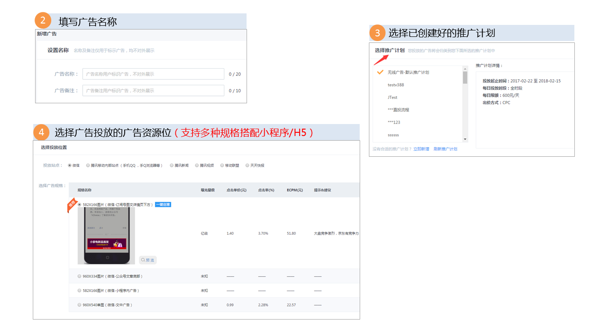
Task: Click the 广告备注 input field
Action: [153, 90]
